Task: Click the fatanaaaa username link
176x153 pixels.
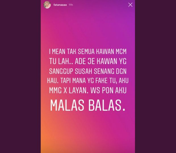Action: (x=60, y=5)
